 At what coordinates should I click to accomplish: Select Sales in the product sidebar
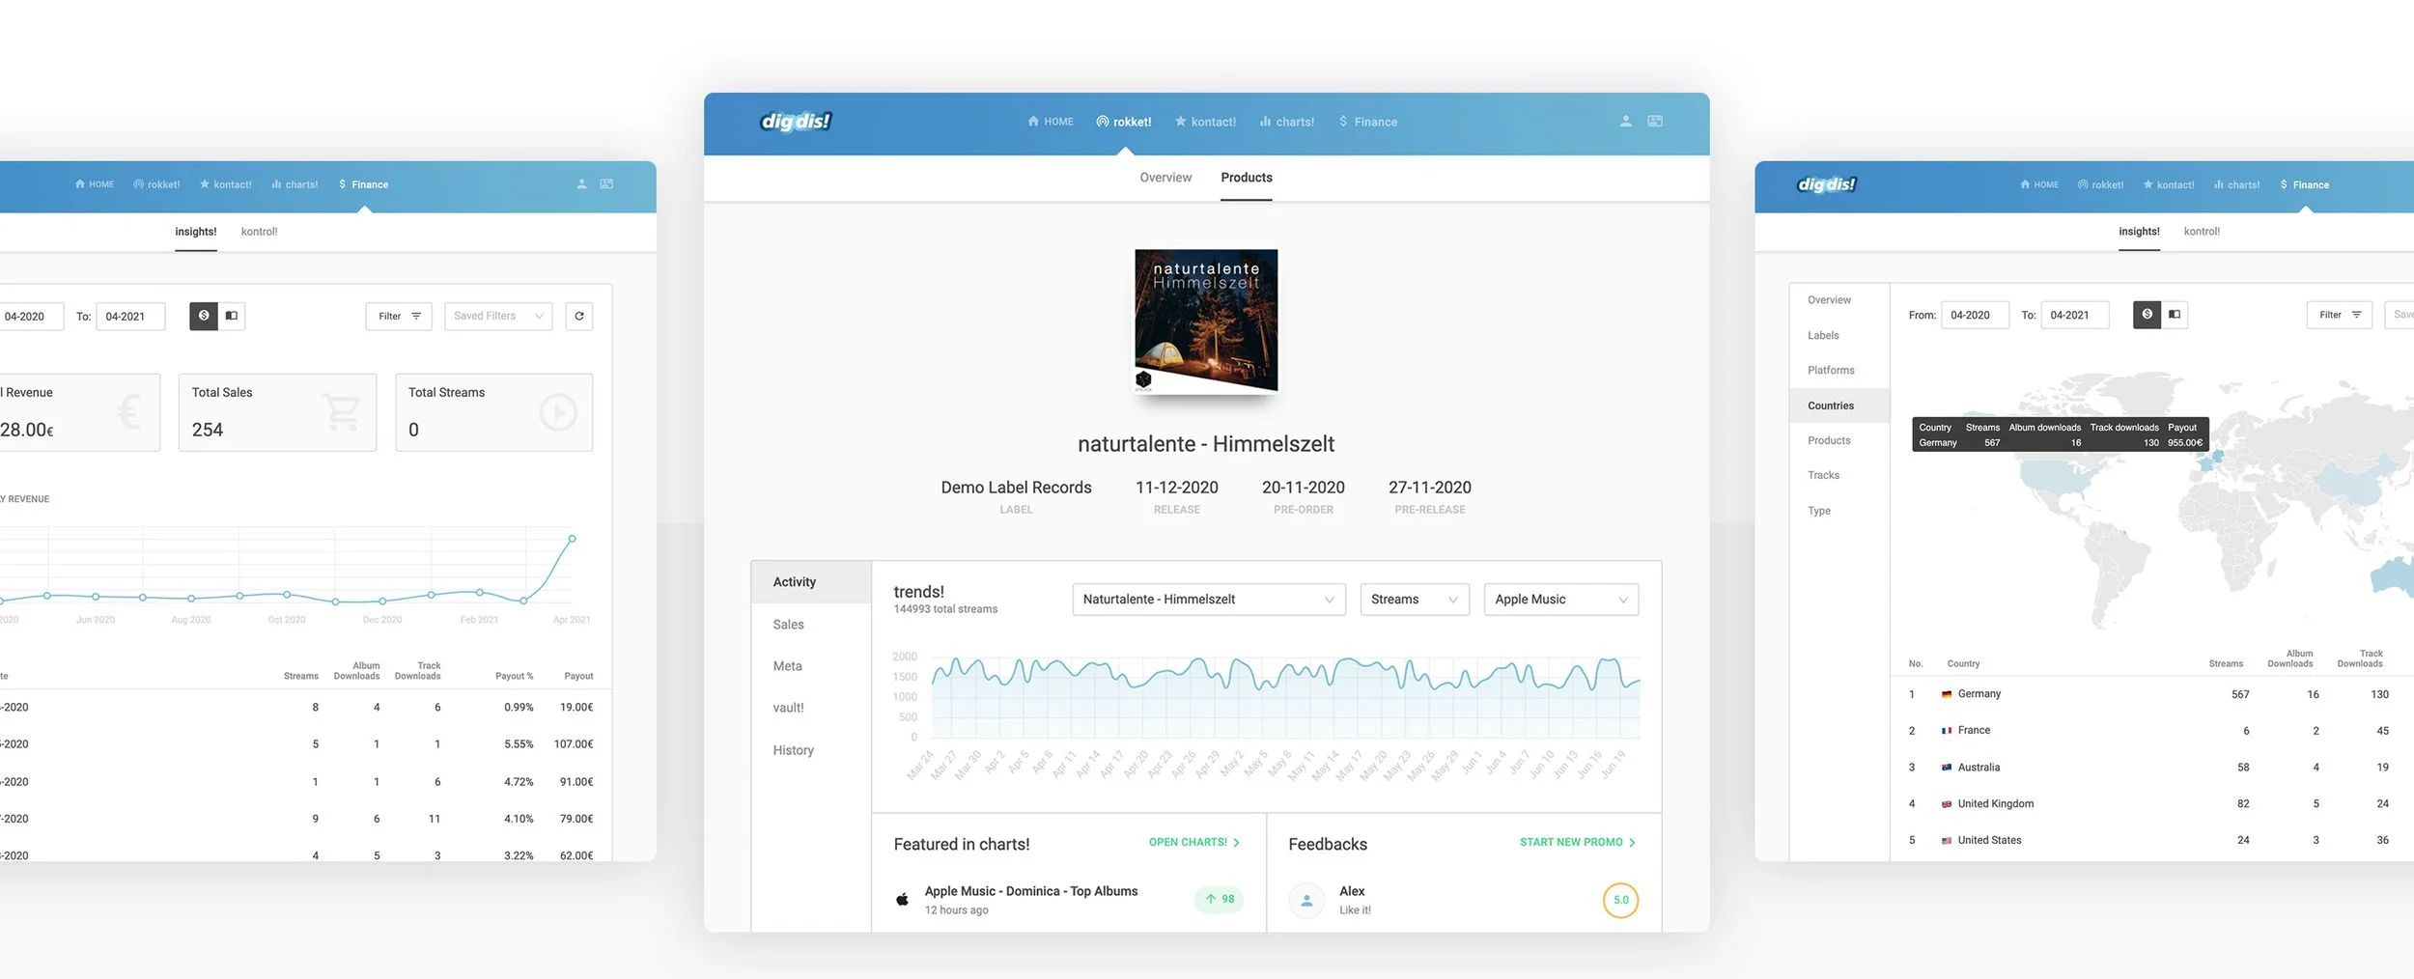tap(788, 625)
